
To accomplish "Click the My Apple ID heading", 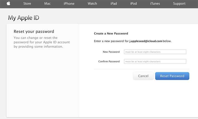I will pyautogui.click(x=23, y=18).
